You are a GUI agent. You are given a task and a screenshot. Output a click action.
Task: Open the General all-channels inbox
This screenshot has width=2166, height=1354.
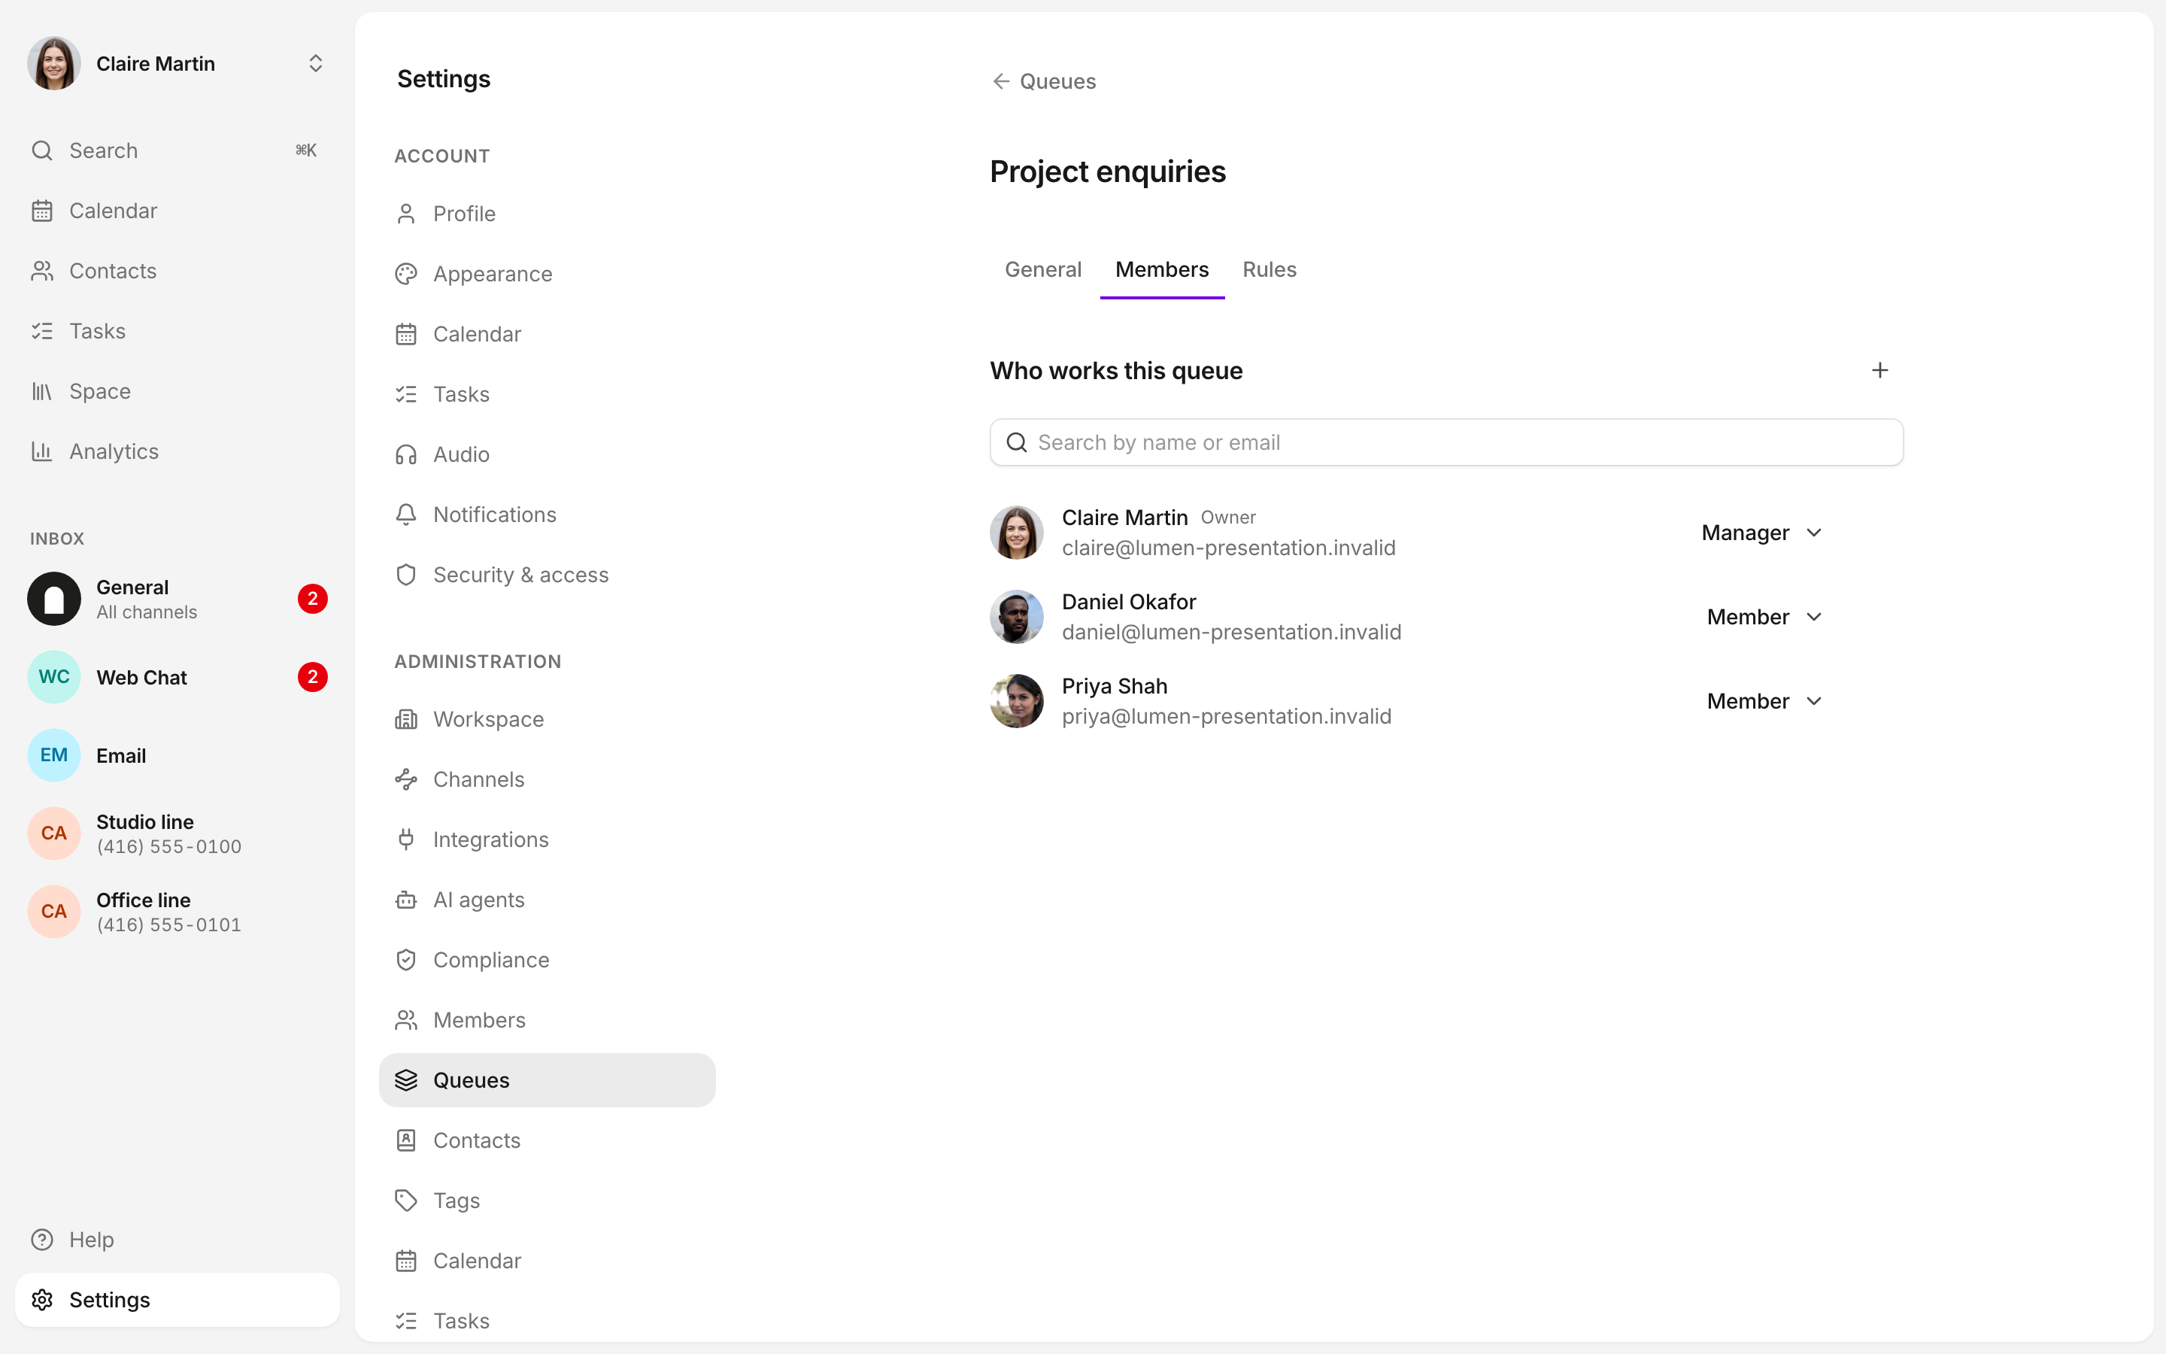(177, 599)
